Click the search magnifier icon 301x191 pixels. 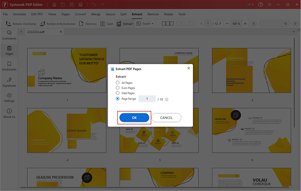286,24
